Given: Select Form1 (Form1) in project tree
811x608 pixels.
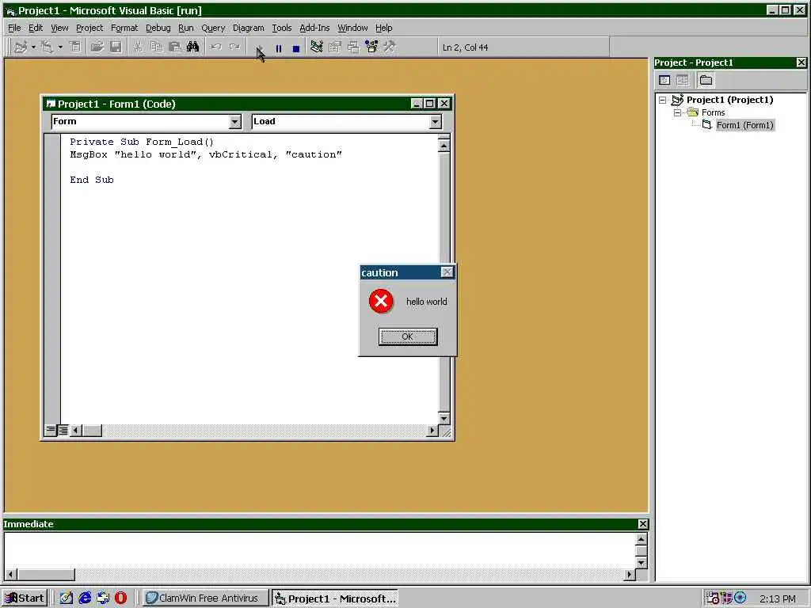Looking at the screenshot, I should point(744,125).
